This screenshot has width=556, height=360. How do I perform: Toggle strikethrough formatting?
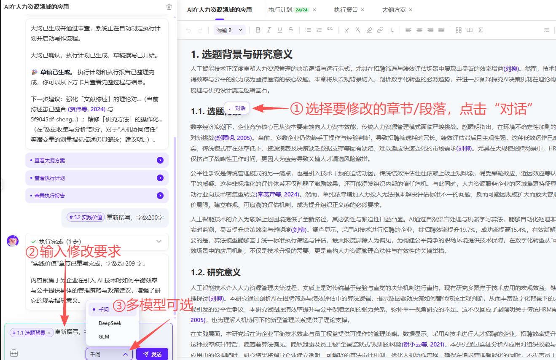click(291, 30)
